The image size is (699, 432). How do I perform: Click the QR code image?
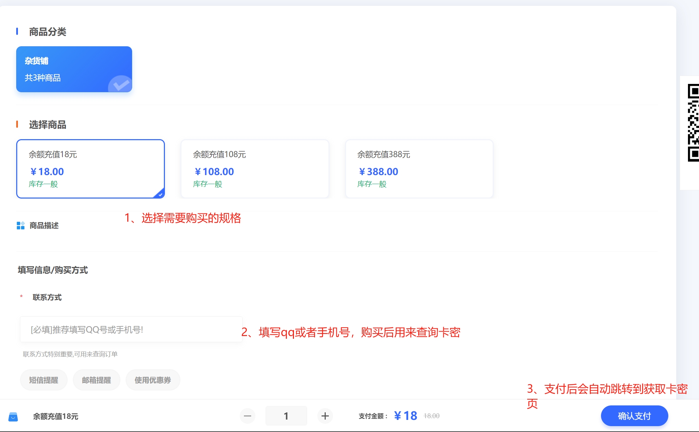pyautogui.click(x=693, y=123)
